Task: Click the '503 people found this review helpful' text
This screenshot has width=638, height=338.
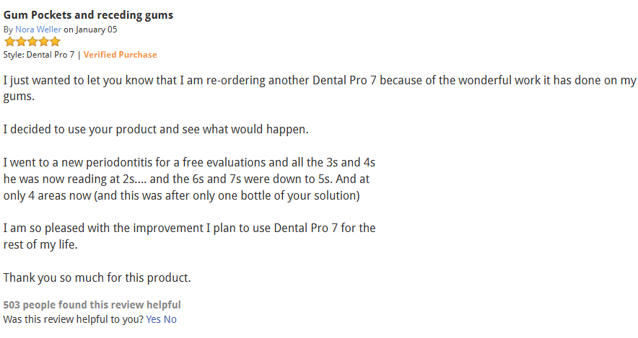Action: (92, 305)
